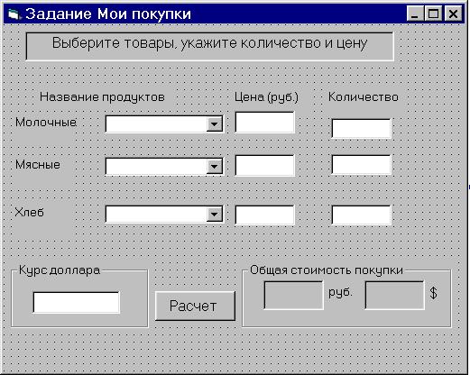Click the Мясные combo box text area

(x=156, y=166)
